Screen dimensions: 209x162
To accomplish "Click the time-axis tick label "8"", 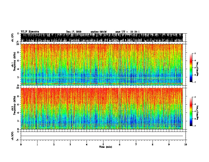I will click(x=153, y=145).
